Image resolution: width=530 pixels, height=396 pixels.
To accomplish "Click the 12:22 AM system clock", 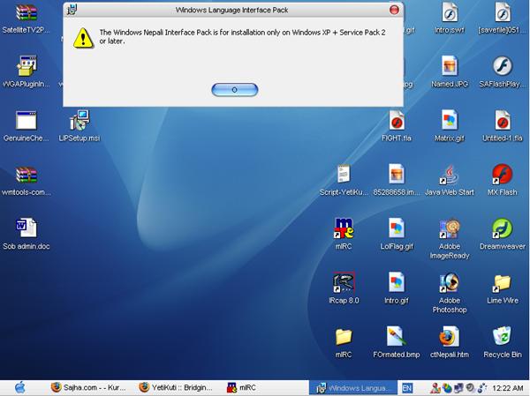I will pyautogui.click(x=506, y=387).
